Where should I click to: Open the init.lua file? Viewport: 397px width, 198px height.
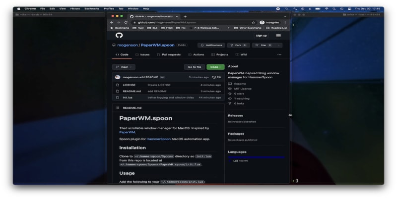(x=128, y=98)
